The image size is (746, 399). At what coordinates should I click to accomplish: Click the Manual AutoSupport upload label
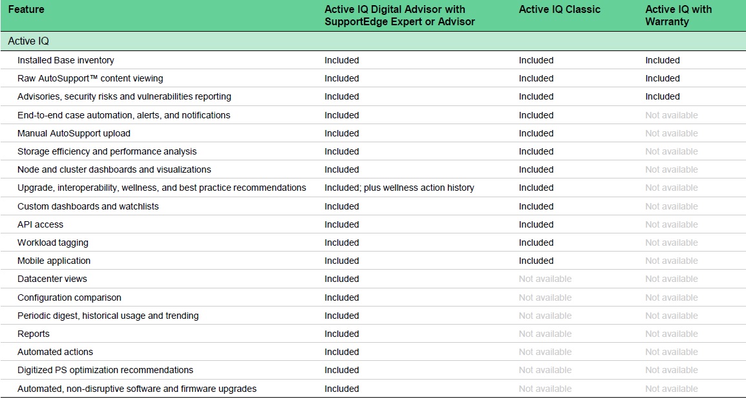pos(74,133)
